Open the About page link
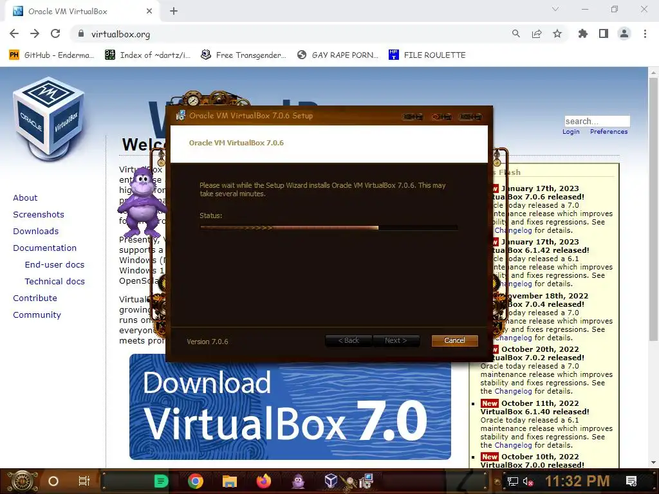The width and height of the screenshot is (659, 494). pos(25,198)
